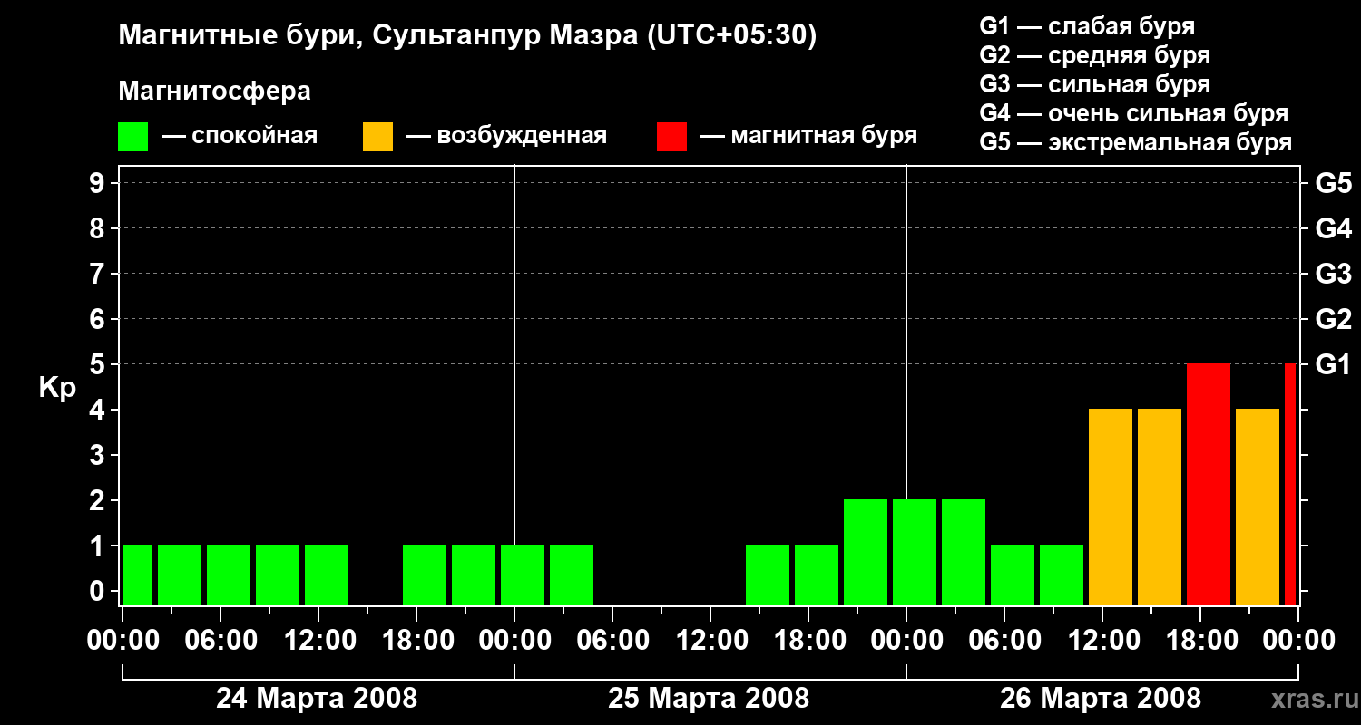This screenshot has width=1361, height=725.
Task: Click the G3 label on the right axis
Action: pyautogui.click(x=1333, y=274)
